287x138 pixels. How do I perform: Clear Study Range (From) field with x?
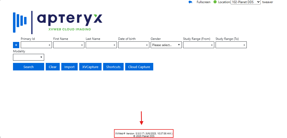tap(212, 45)
